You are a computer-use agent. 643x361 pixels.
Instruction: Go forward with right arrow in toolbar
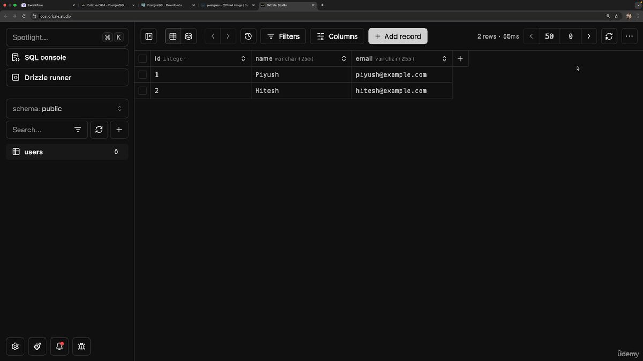228,36
